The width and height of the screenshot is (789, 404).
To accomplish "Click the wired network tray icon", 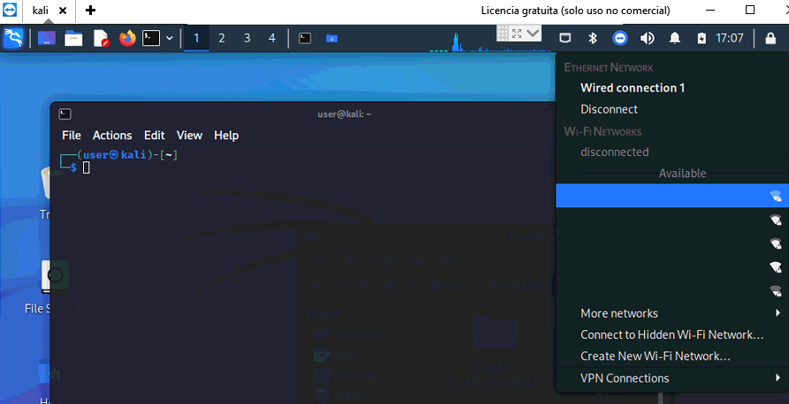I will 565,38.
